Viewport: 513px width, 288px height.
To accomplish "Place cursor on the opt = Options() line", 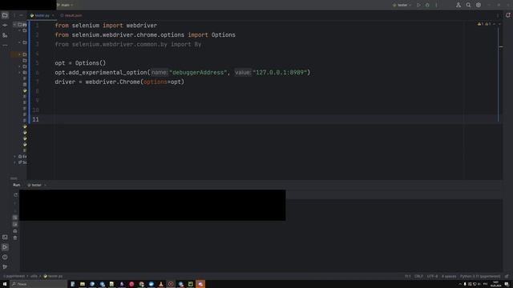I will coord(80,63).
